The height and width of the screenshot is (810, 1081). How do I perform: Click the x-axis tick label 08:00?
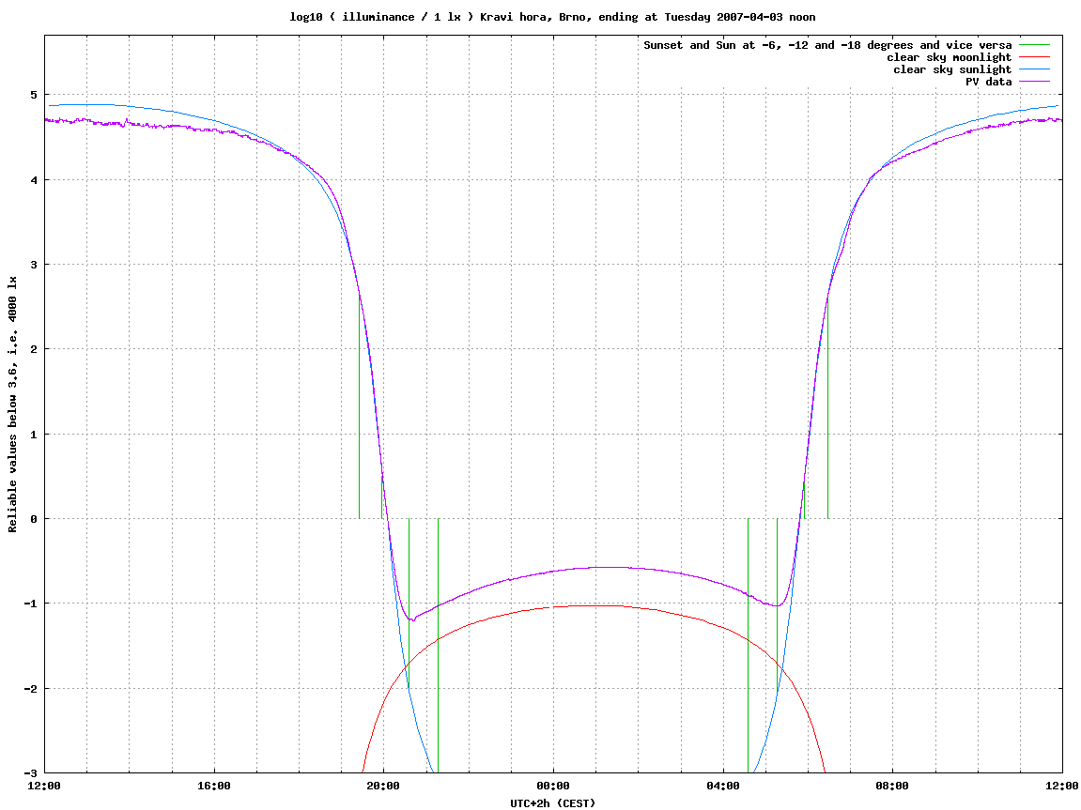tap(892, 786)
